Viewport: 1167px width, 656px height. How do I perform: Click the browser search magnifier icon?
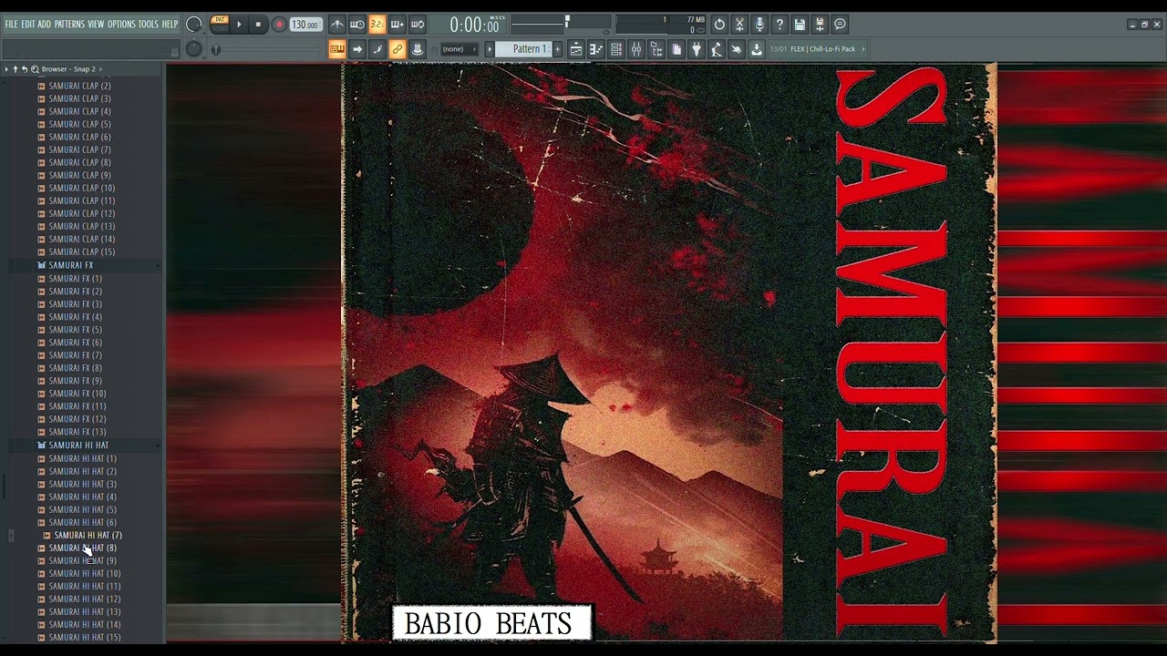(x=35, y=69)
